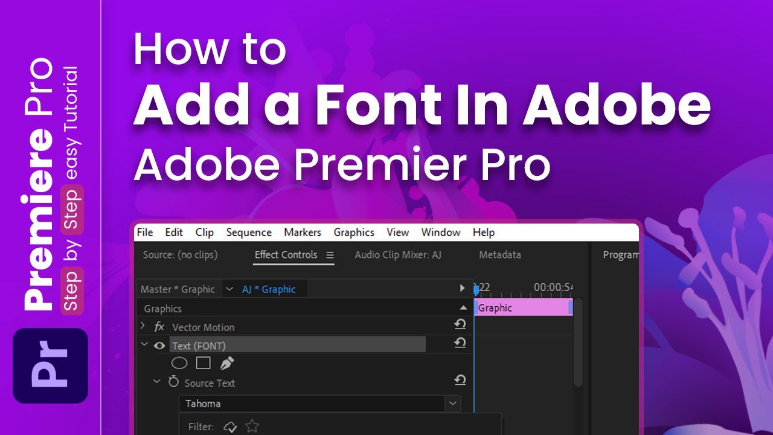
Task: Create an ellipse mask
Action: pos(179,364)
